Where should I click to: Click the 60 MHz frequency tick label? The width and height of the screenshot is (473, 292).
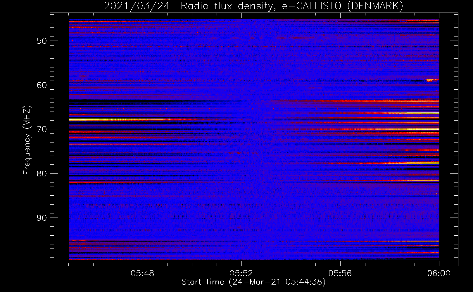(x=42, y=85)
